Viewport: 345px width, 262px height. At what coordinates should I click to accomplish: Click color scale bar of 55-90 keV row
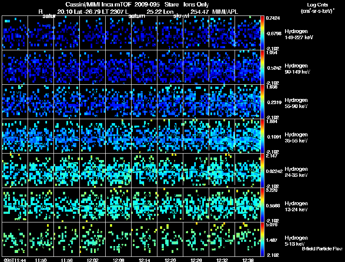[262, 102]
